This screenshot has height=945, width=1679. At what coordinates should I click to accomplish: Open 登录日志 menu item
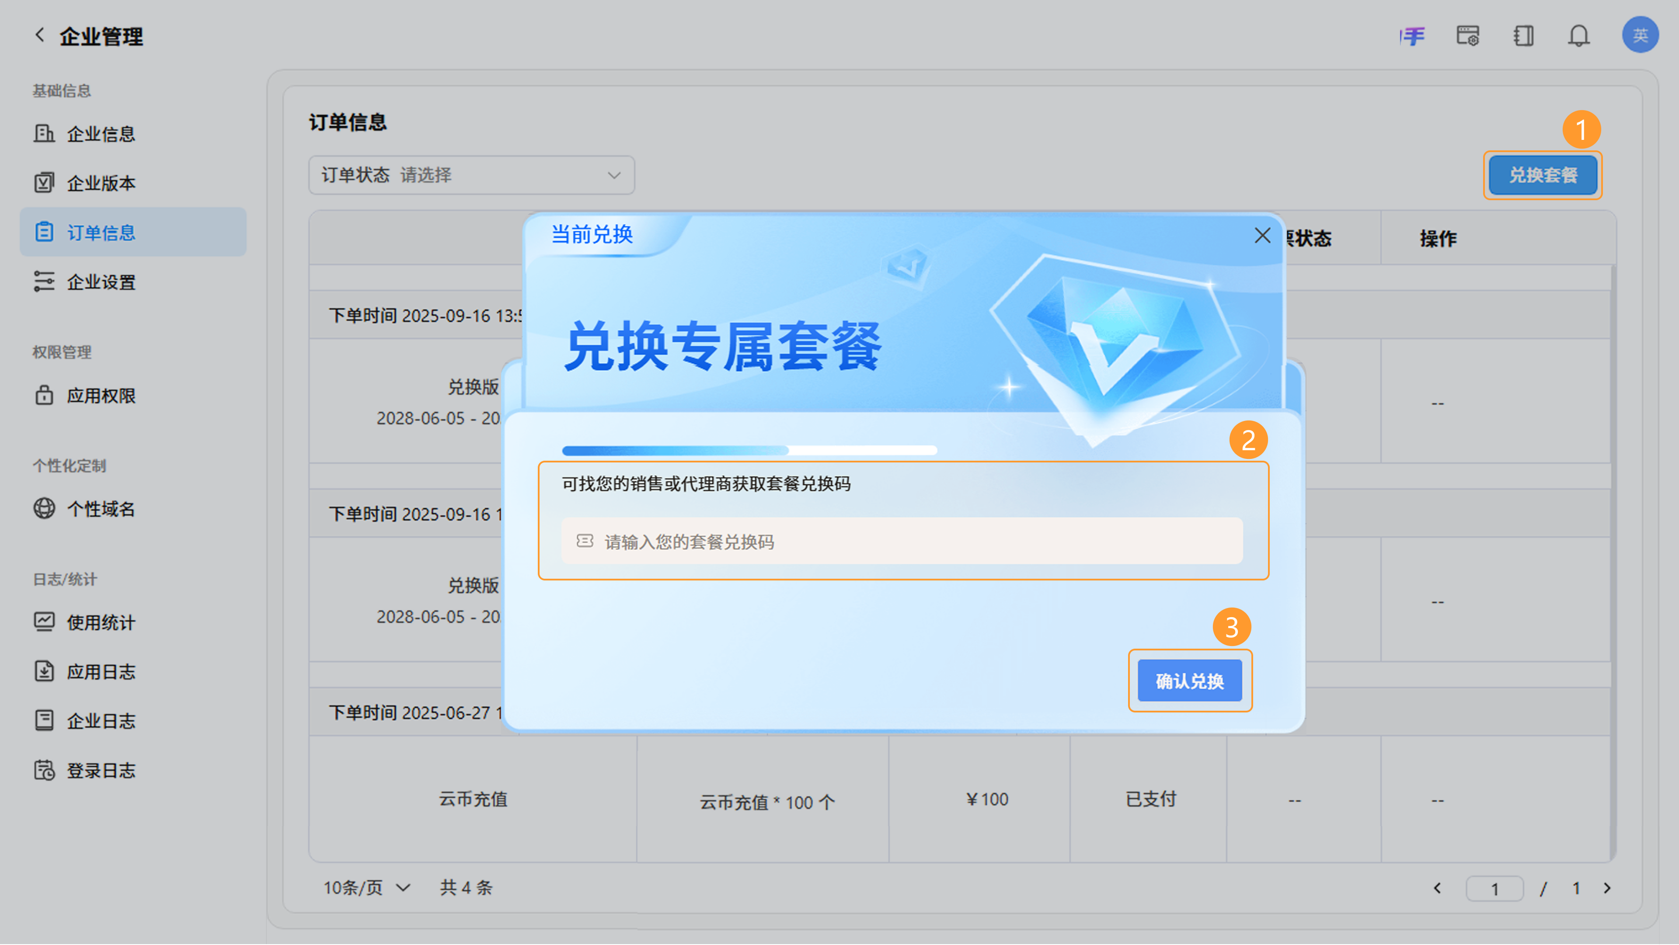[133, 770]
